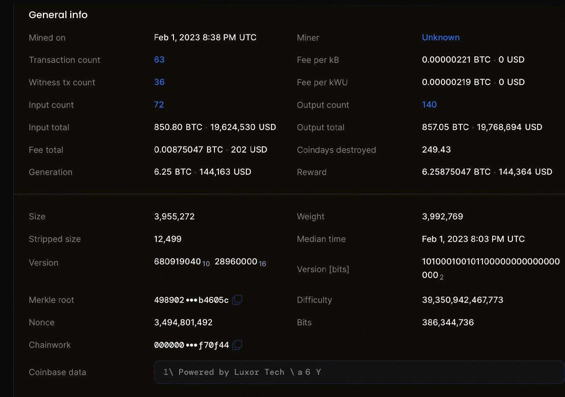The width and height of the screenshot is (565, 397).
Task: Open the Unknown miner link
Action: pyautogui.click(x=441, y=37)
